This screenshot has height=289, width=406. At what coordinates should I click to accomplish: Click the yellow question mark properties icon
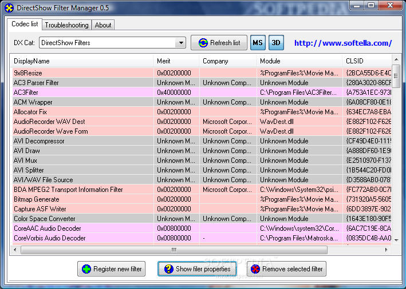click(x=168, y=269)
